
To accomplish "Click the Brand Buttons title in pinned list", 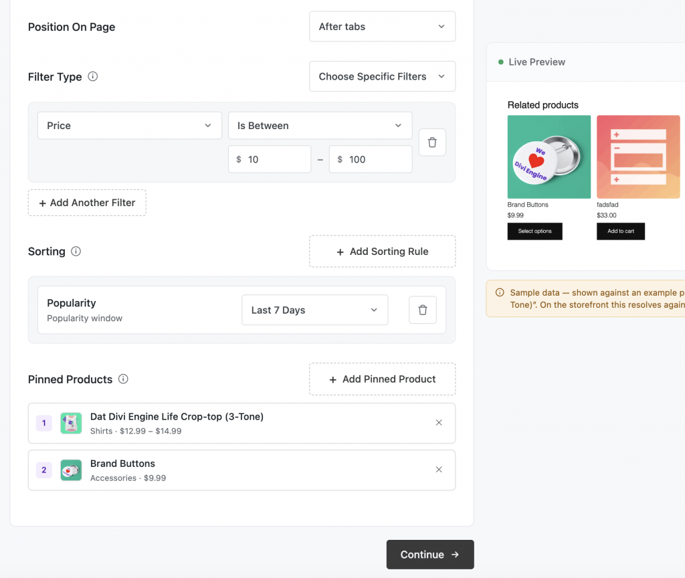I will pos(123,464).
